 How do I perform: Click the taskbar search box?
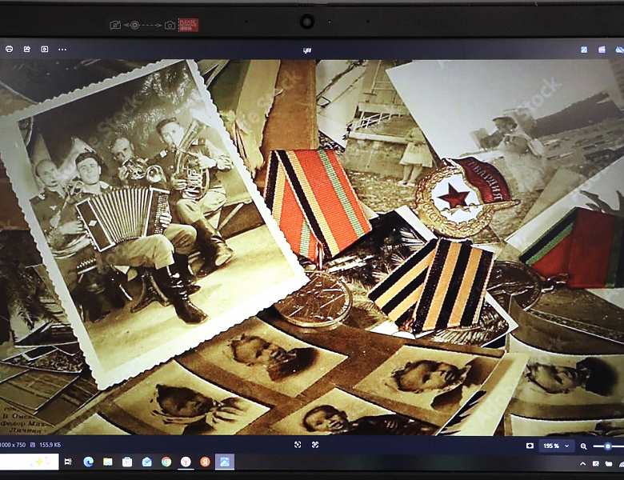click(30, 462)
